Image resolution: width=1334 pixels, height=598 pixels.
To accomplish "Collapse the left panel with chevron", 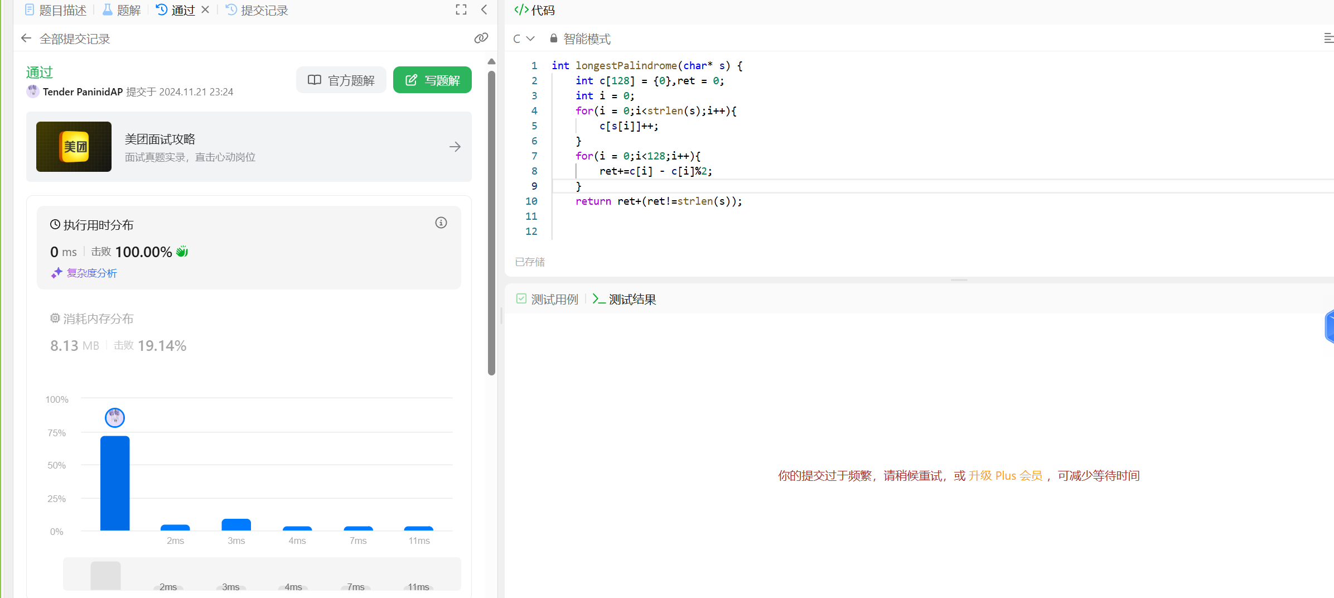I will [484, 10].
